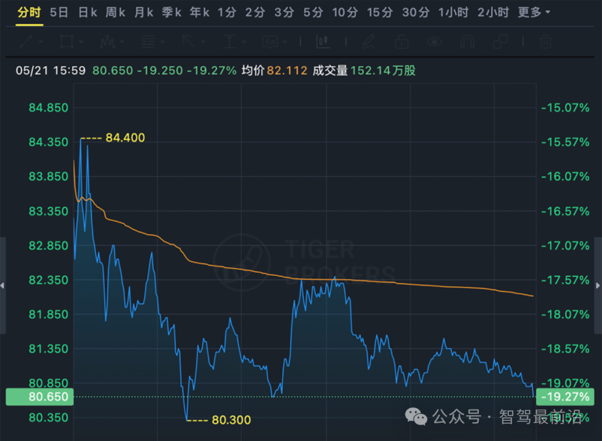The width and height of the screenshot is (602, 441).
Task: Toggle the lock drawings icon
Action: (x=401, y=42)
